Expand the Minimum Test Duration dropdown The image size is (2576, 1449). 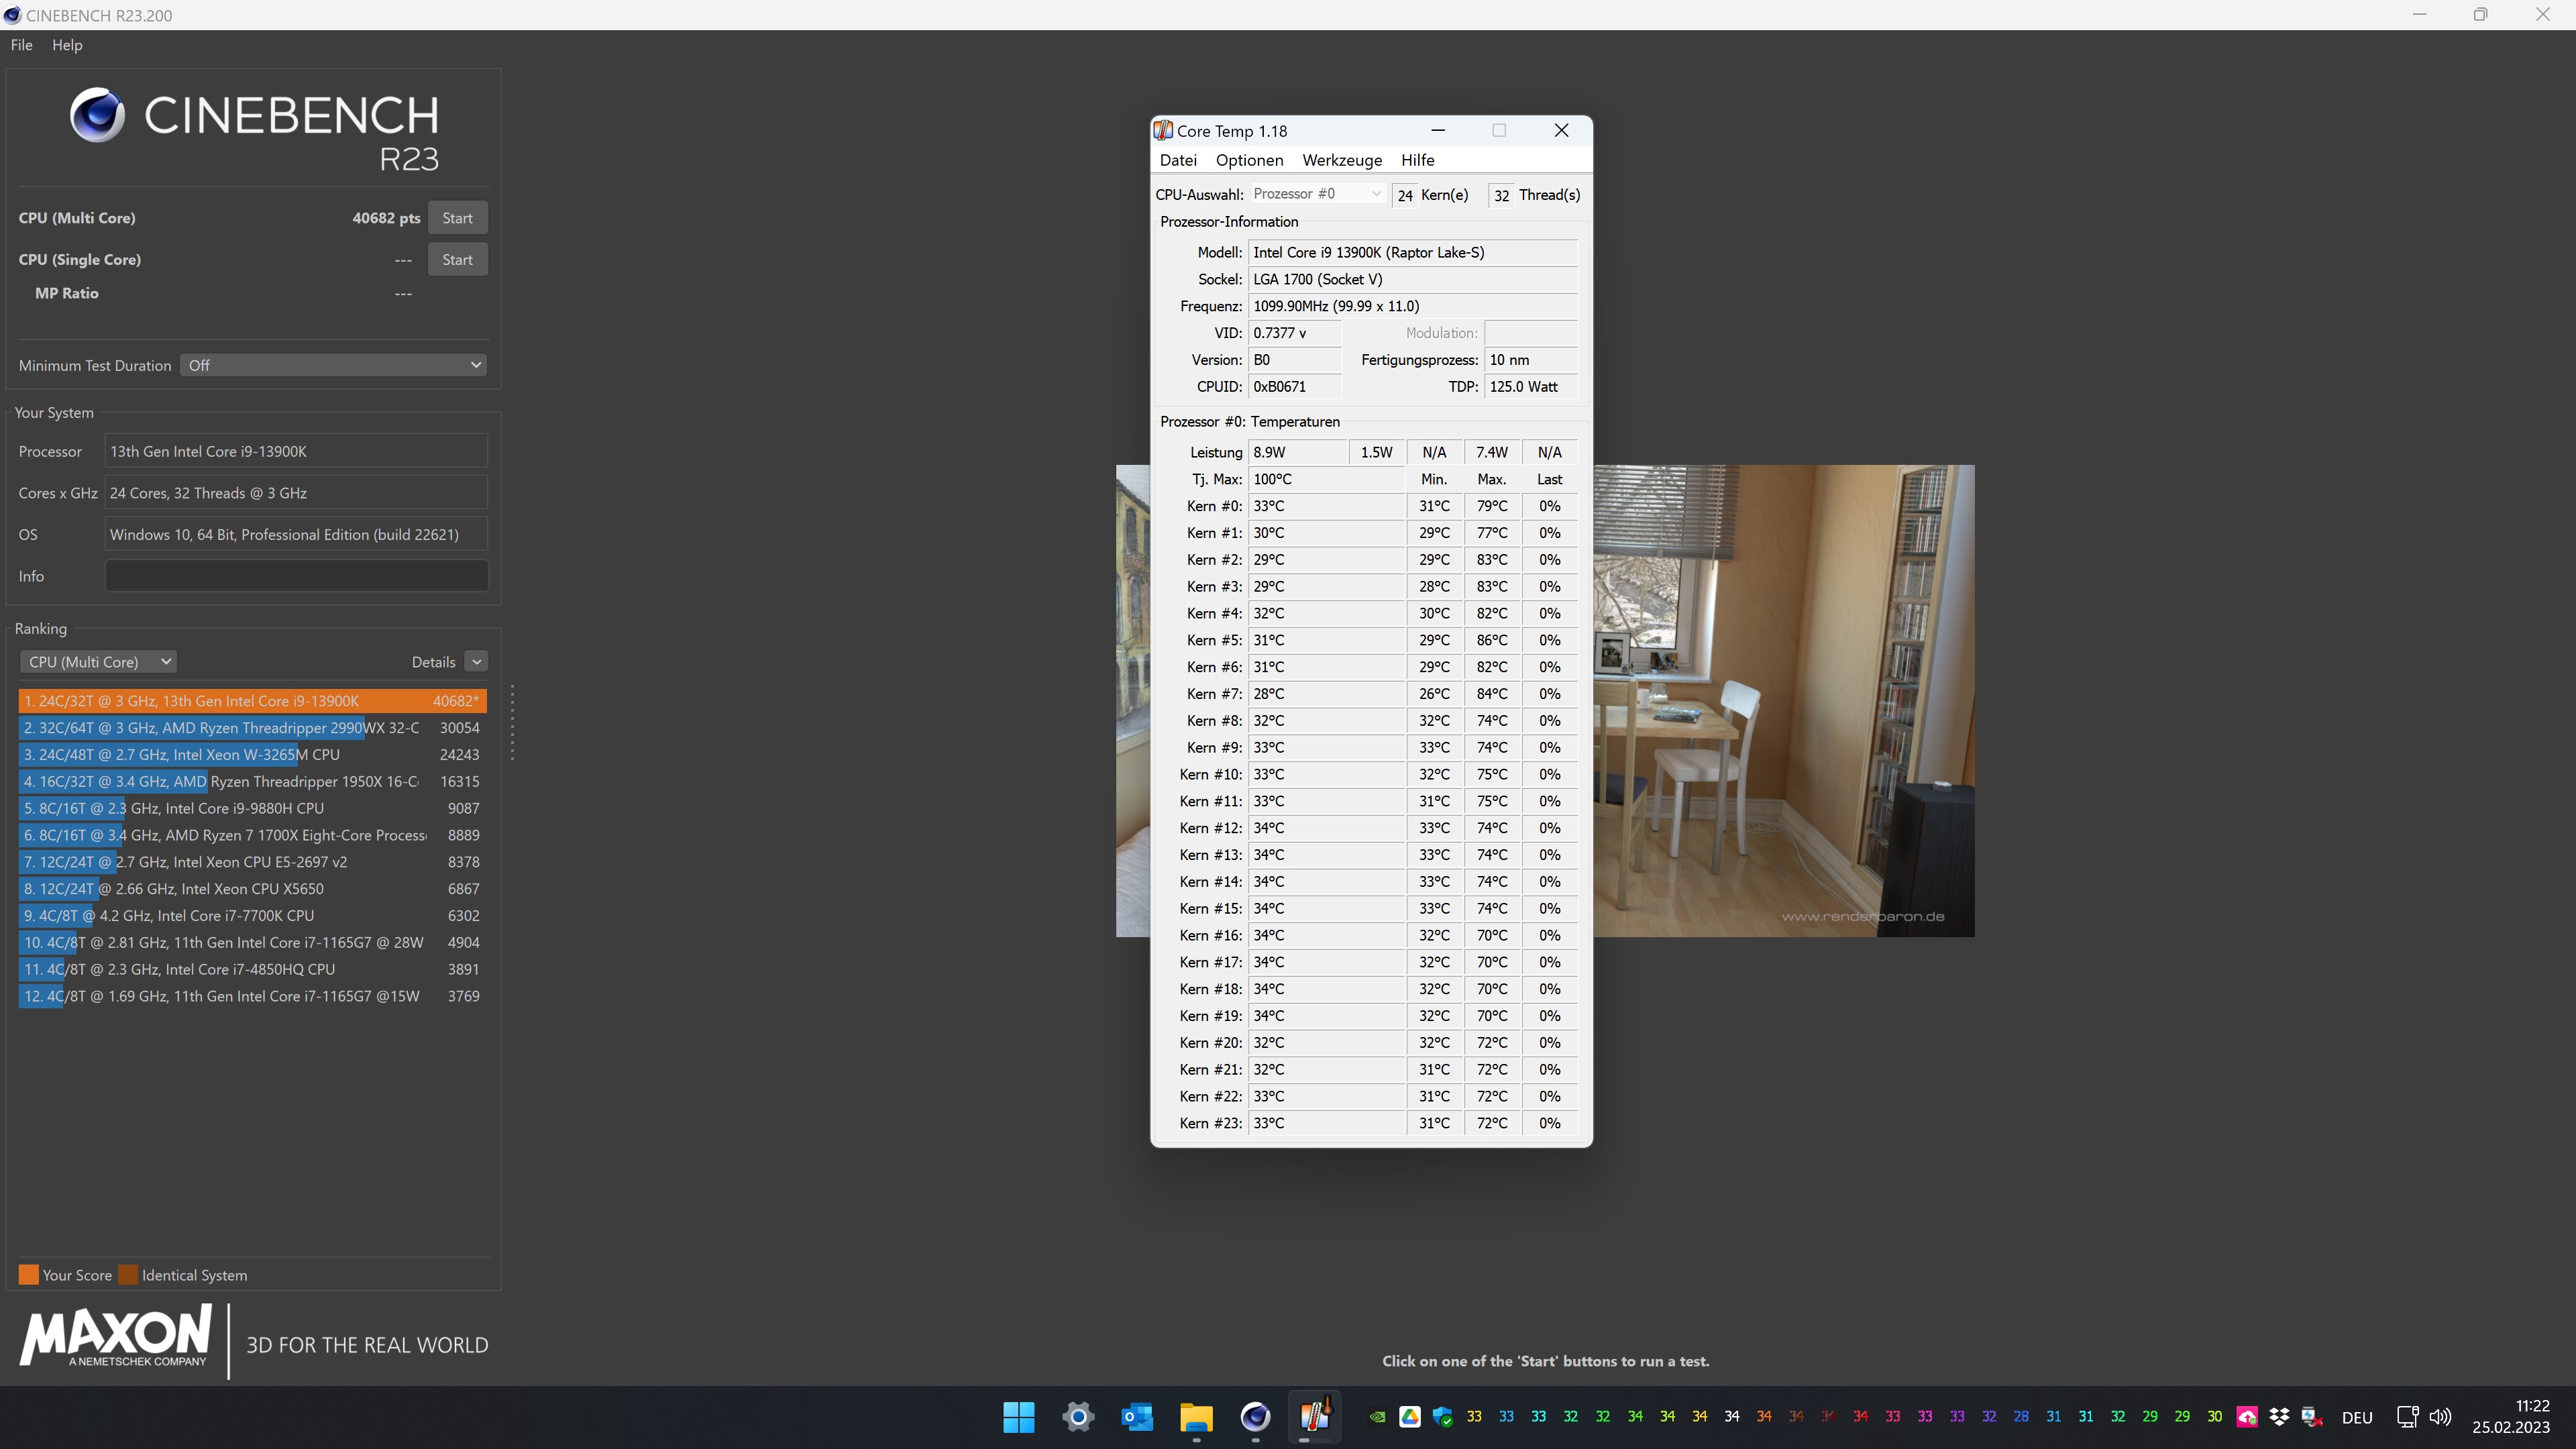334,365
